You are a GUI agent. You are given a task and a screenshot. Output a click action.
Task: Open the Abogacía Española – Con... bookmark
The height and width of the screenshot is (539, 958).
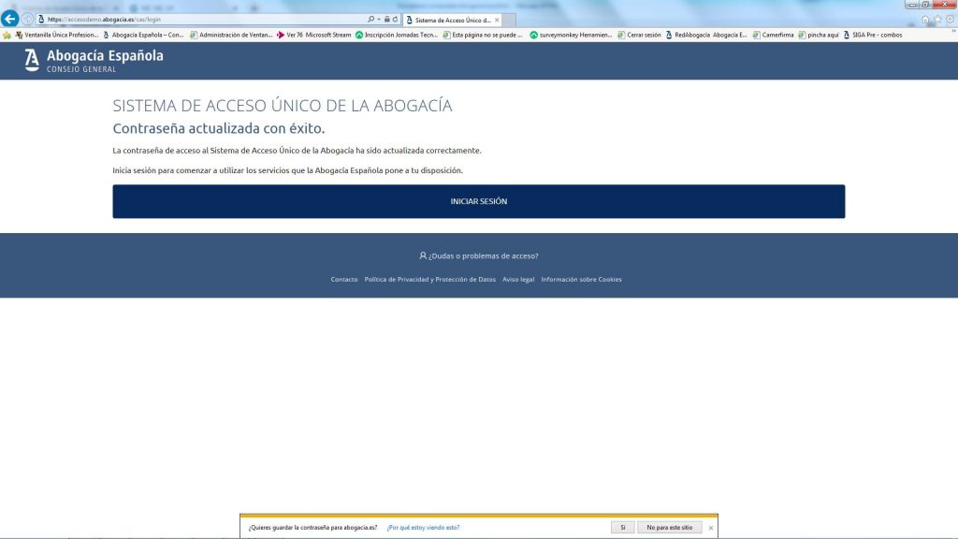click(143, 36)
